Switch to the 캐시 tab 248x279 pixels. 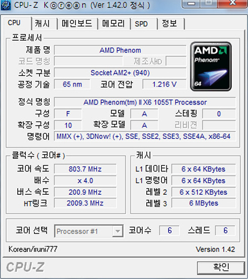[42, 23]
